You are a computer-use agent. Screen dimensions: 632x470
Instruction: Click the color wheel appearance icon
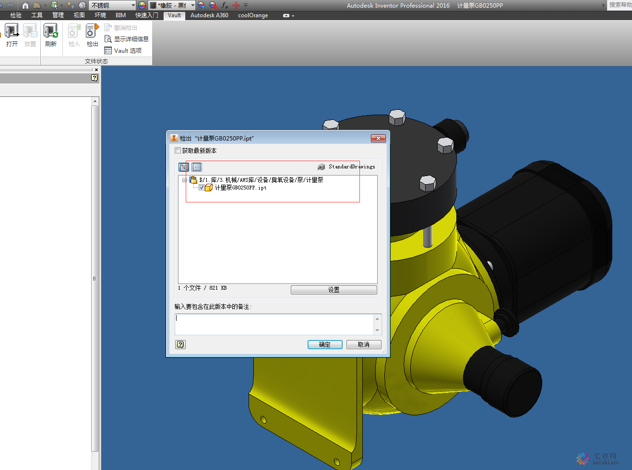point(142,5)
